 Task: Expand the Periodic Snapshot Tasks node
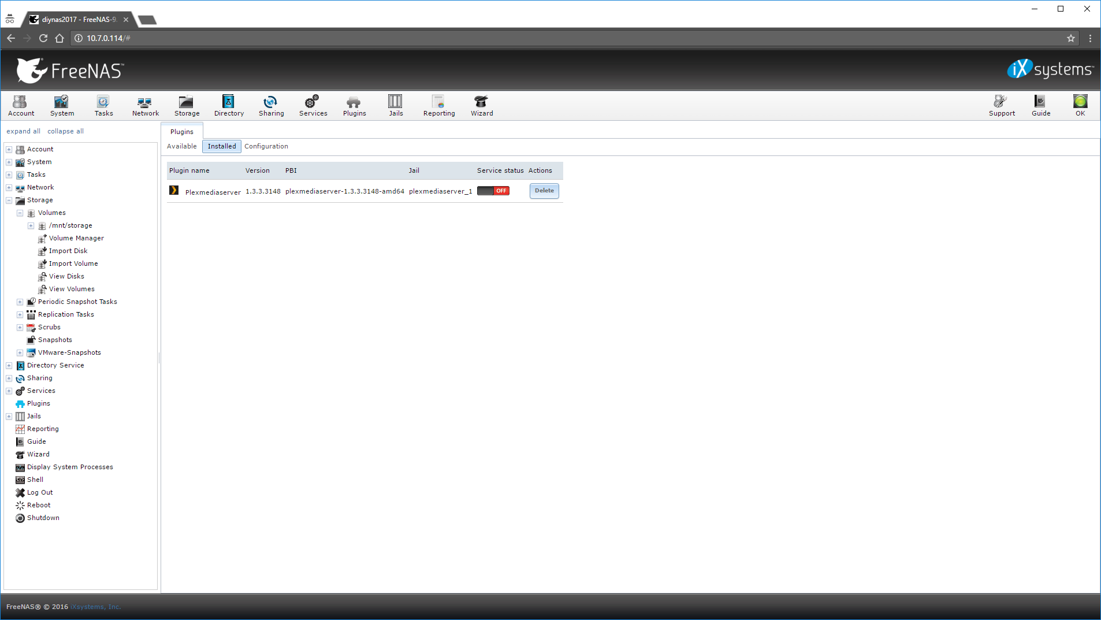[x=20, y=302]
